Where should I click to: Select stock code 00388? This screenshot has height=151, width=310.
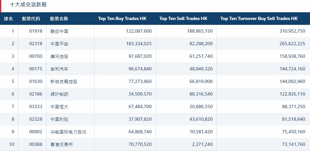tap(35, 145)
